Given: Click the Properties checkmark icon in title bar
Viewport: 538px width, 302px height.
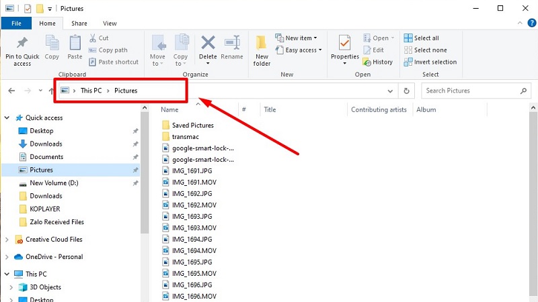Looking at the screenshot, I should point(28,8).
